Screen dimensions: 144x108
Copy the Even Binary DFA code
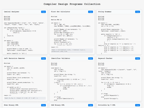click(43, 105)
